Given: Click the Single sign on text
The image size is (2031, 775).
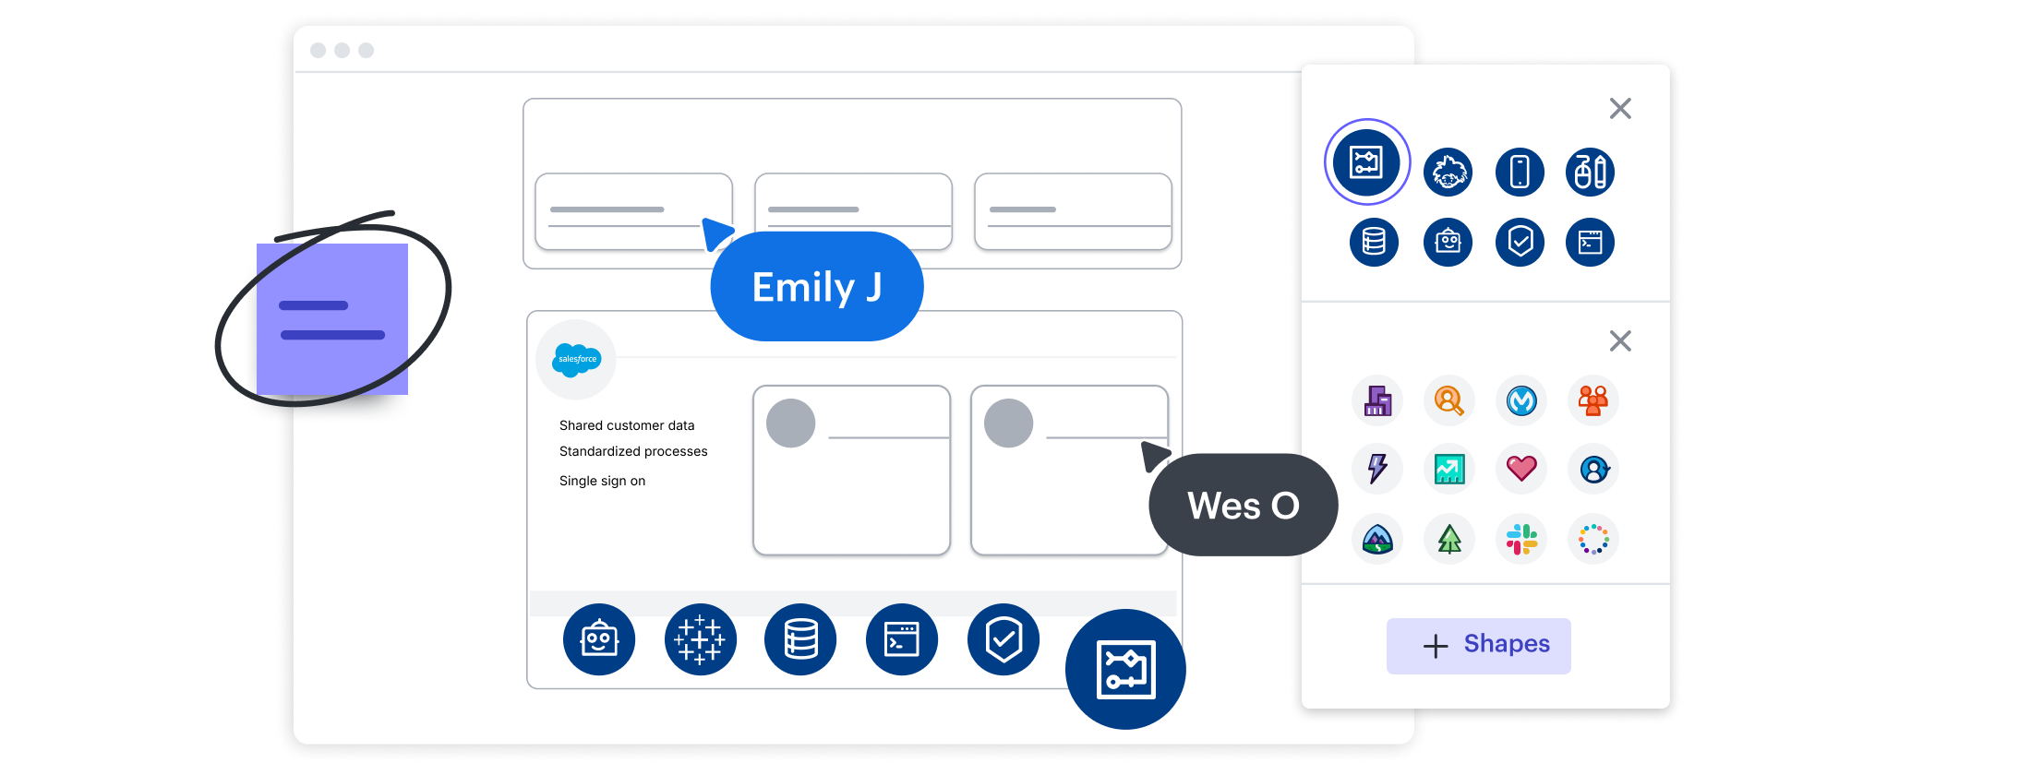Looking at the screenshot, I should [x=602, y=481].
